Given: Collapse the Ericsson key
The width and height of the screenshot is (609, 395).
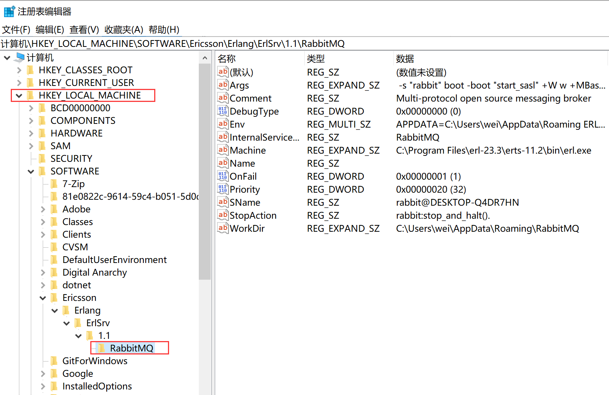Looking at the screenshot, I should [x=43, y=298].
